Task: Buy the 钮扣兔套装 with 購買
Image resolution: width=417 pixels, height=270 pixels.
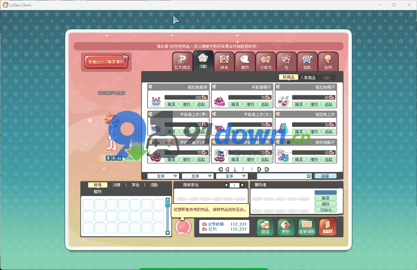Action: [x=171, y=104]
